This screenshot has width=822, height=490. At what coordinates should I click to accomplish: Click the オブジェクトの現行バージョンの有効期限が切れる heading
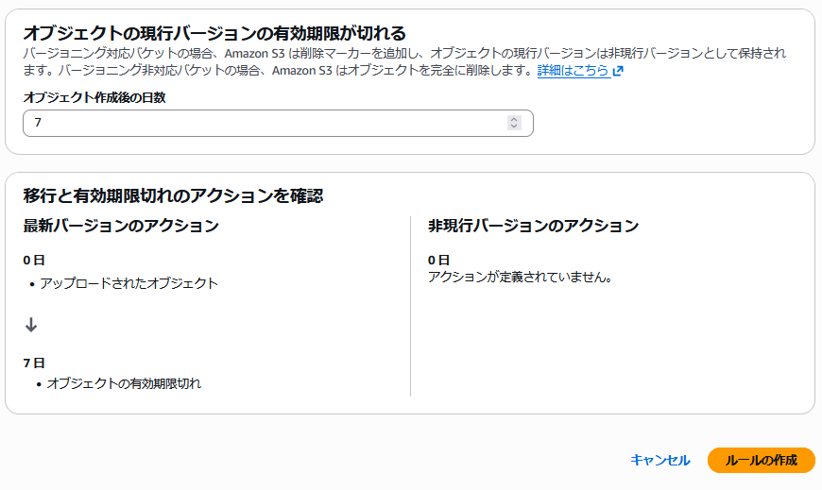[214, 34]
